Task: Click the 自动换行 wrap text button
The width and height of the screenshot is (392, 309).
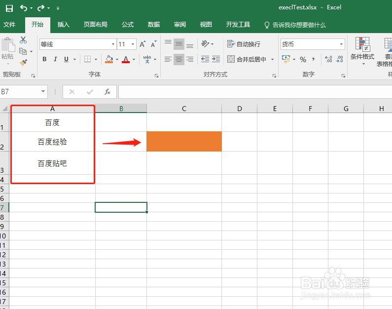Action: click(x=244, y=44)
